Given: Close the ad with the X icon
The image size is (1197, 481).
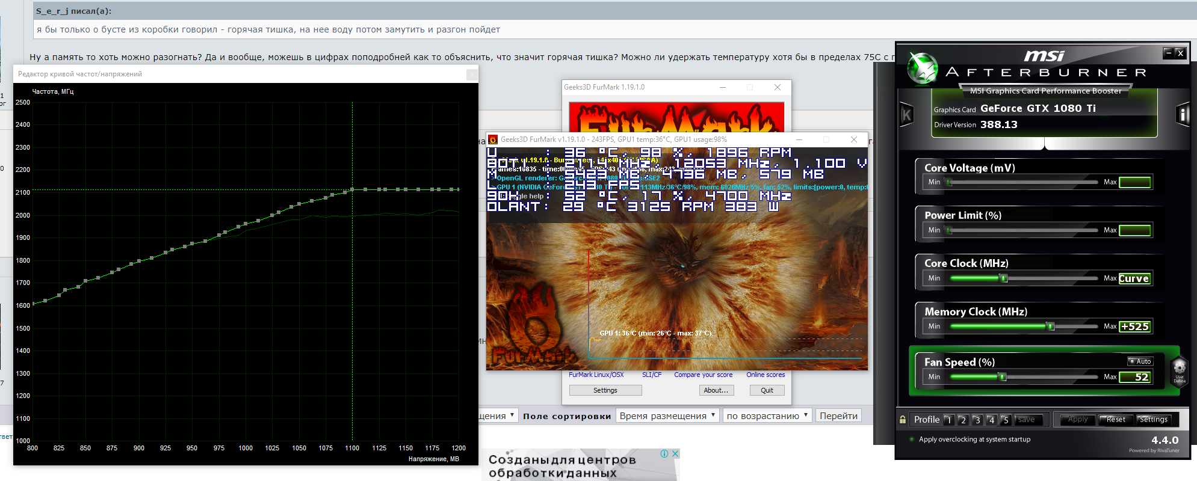Looking at the screenshot, I should pyautogui.click(x=675, y=454).
